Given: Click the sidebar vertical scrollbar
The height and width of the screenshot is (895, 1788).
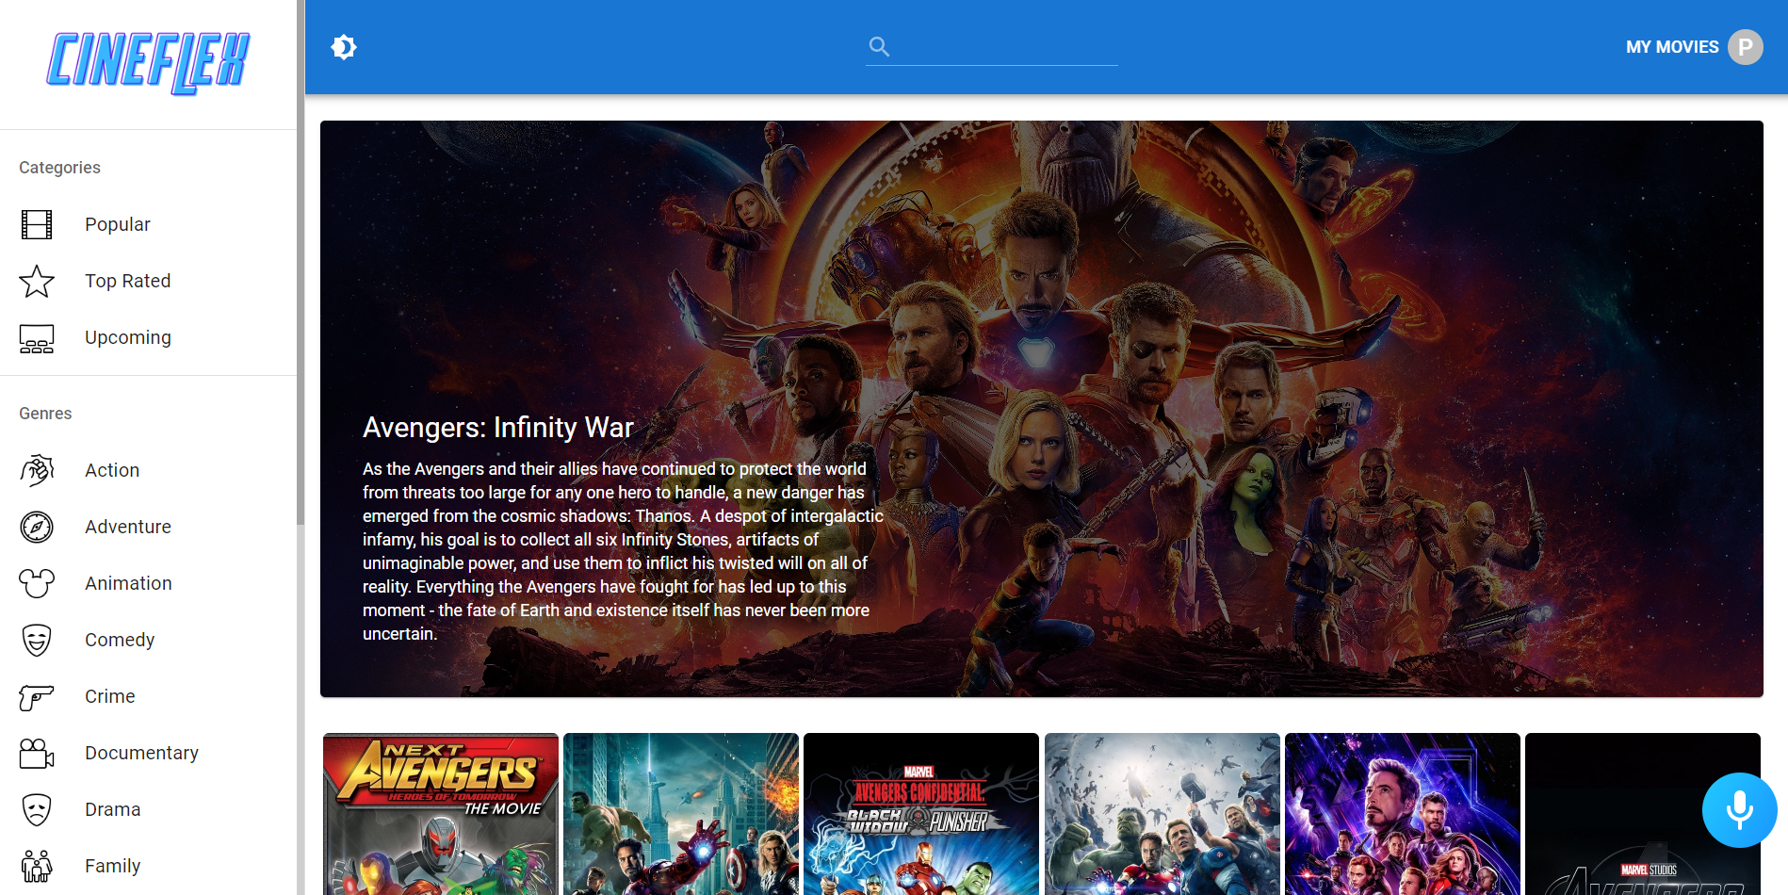Looking at the screenshot, I should click(301, 262).
